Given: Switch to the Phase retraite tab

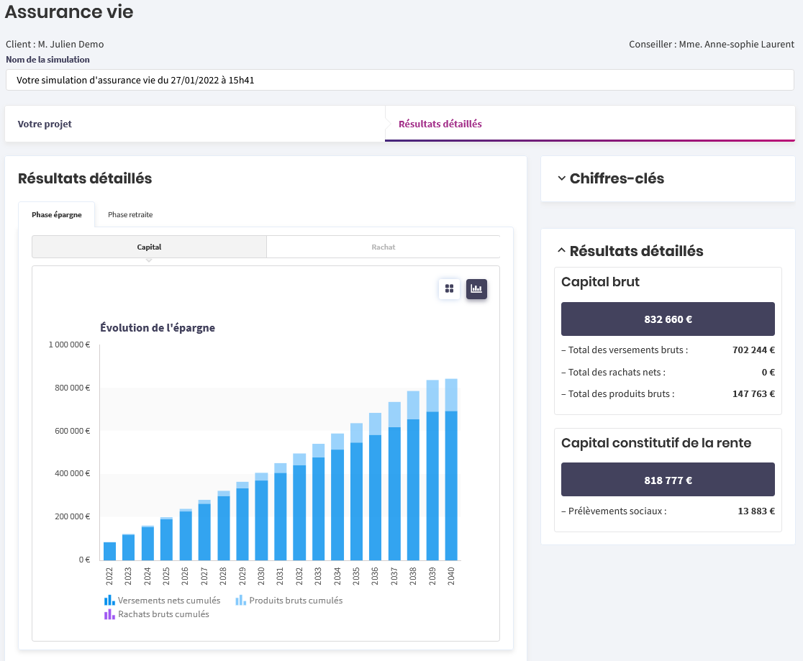Looking at the screenshot, I should point(130,214).
